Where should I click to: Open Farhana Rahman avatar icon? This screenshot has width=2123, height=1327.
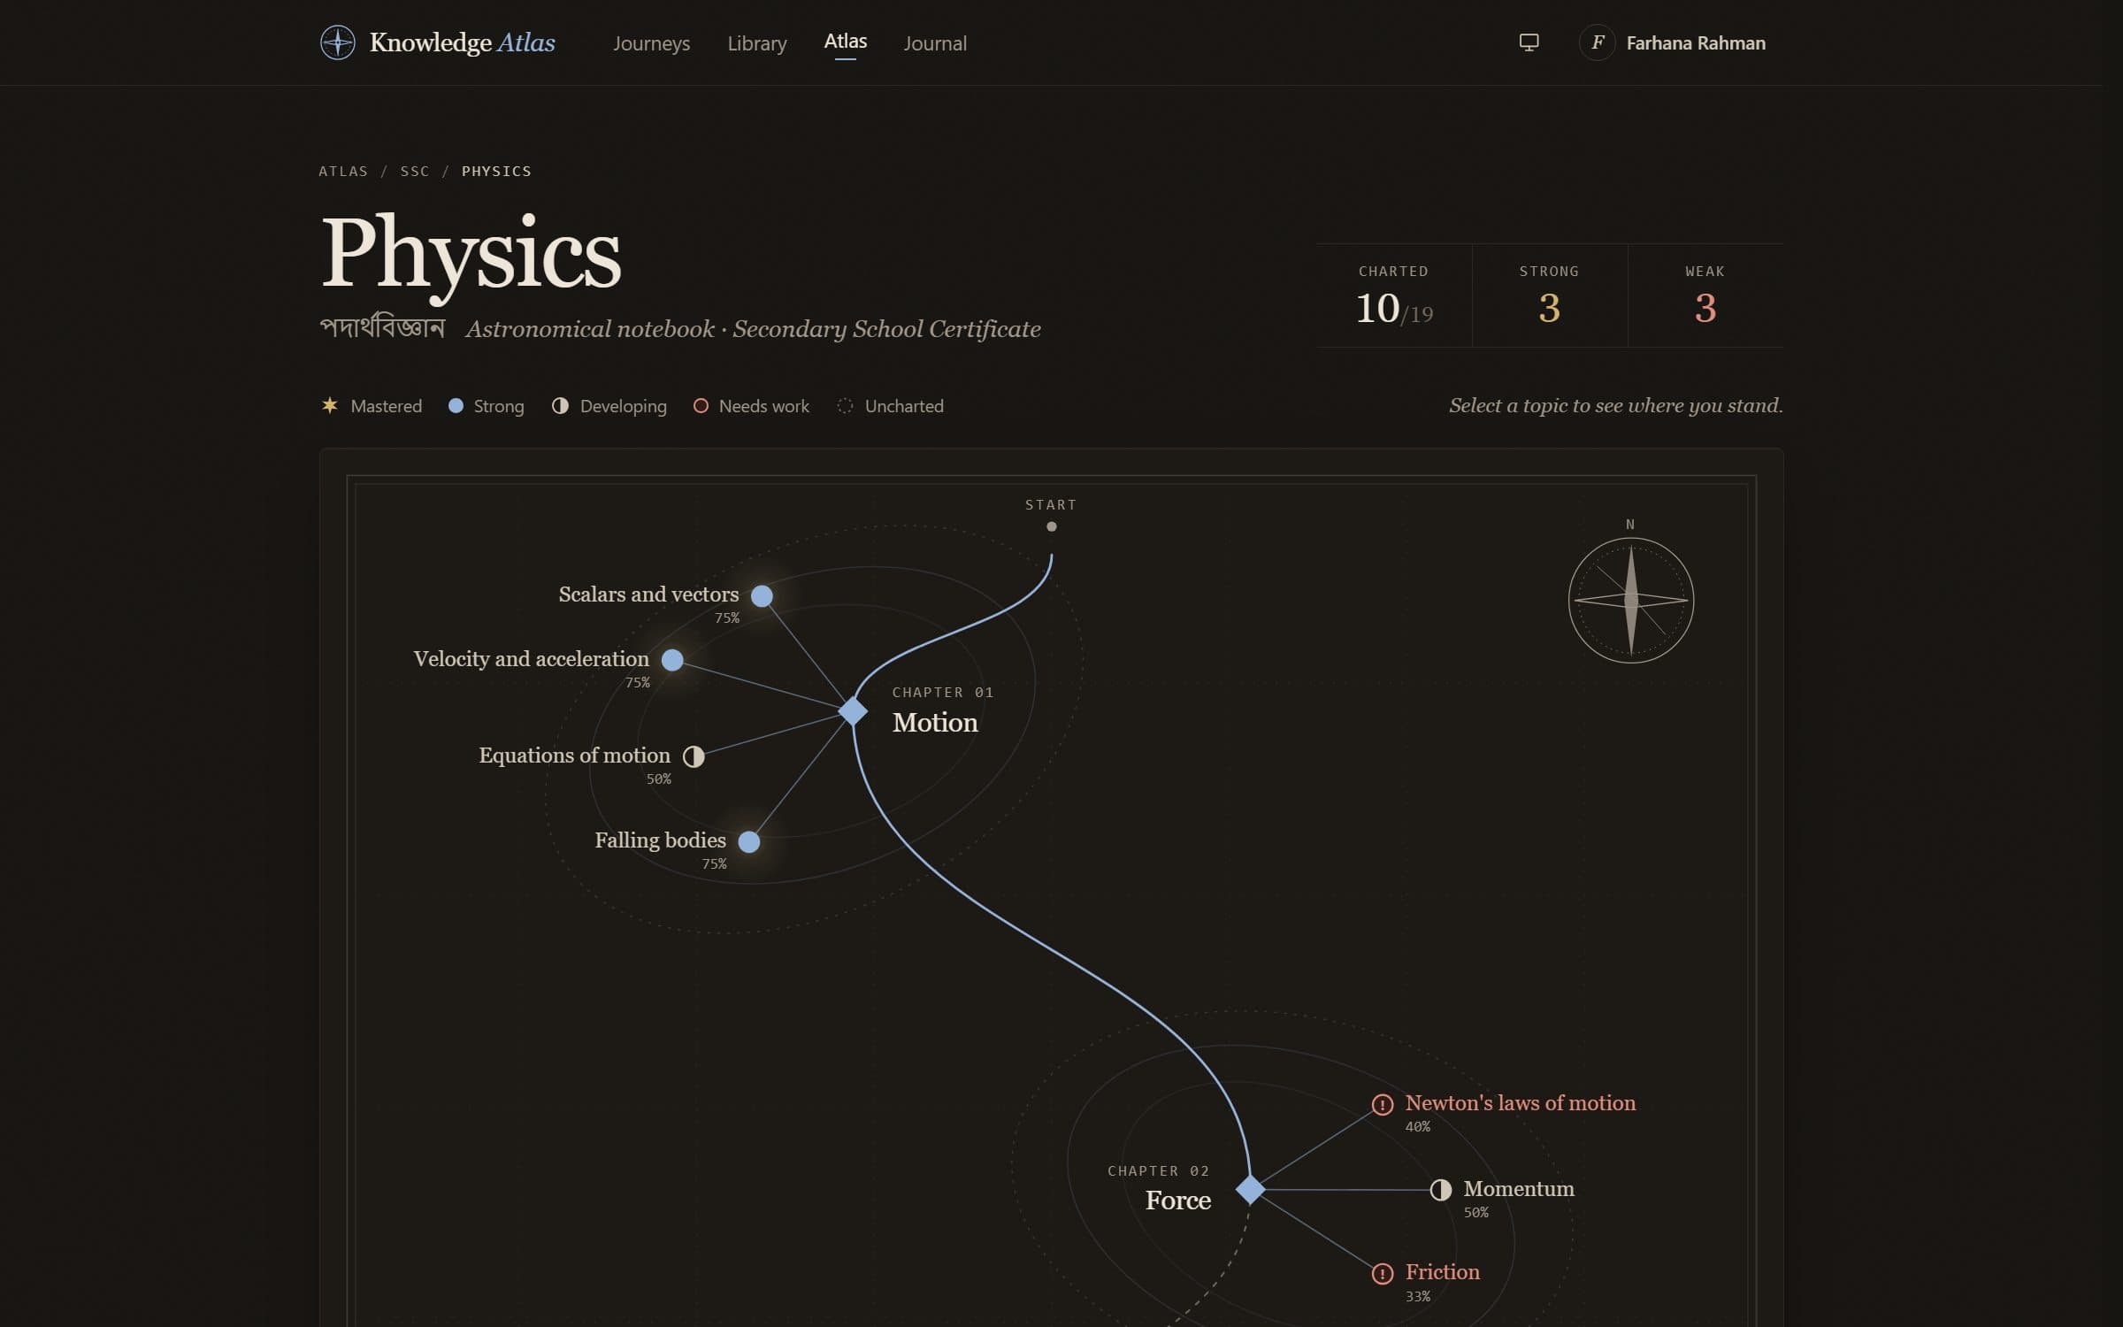click(1597, 42)
